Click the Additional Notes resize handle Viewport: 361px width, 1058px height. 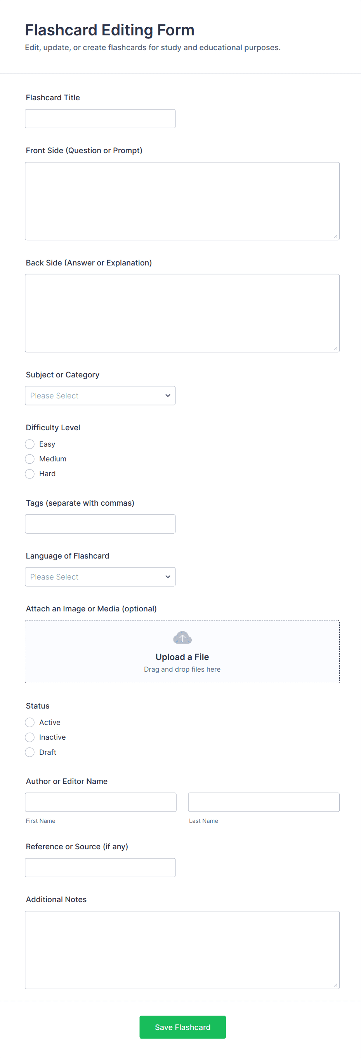coord(335,985)
